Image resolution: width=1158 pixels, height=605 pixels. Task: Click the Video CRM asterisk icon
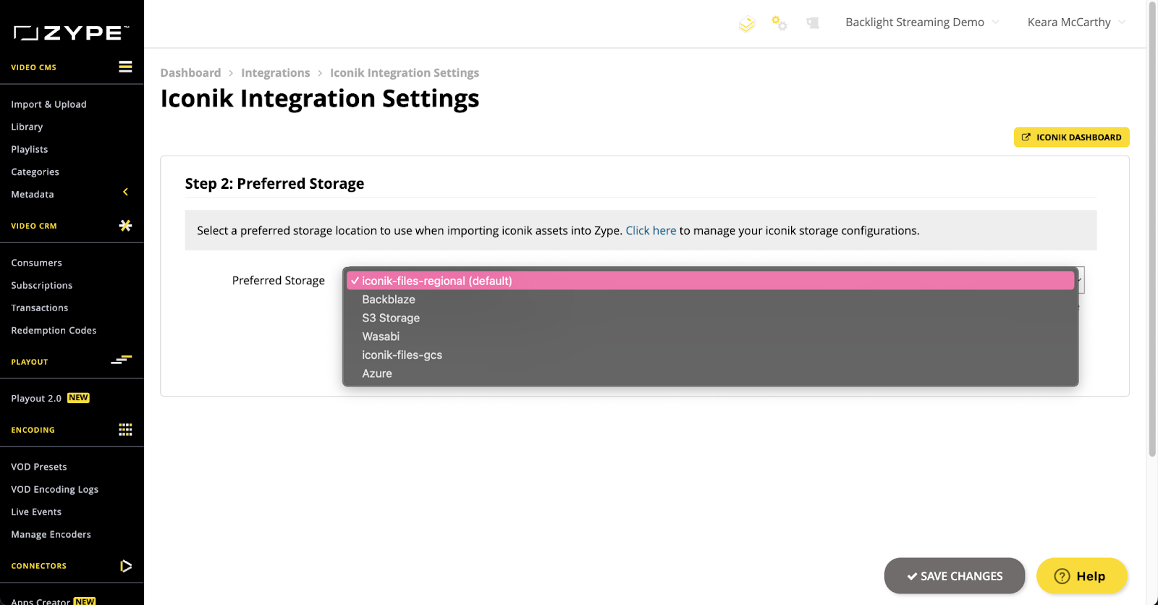(125, 225)
